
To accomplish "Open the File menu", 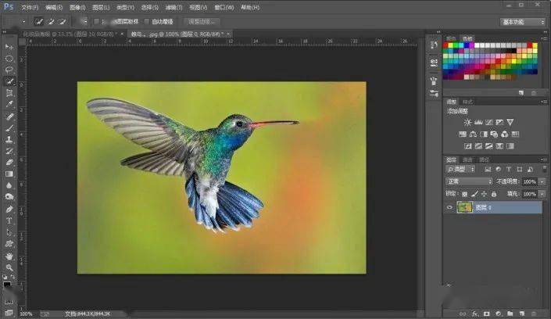I will click(x=28, y=7).
